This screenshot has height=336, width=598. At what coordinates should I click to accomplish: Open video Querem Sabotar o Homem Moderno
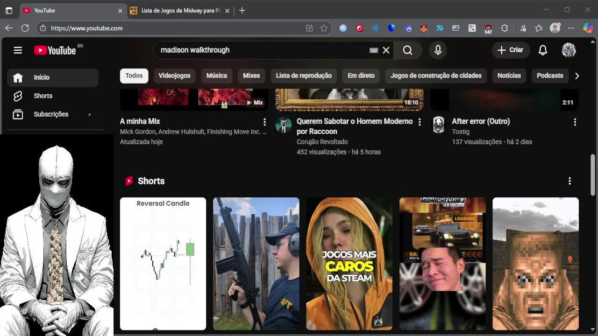pos(355,126)
